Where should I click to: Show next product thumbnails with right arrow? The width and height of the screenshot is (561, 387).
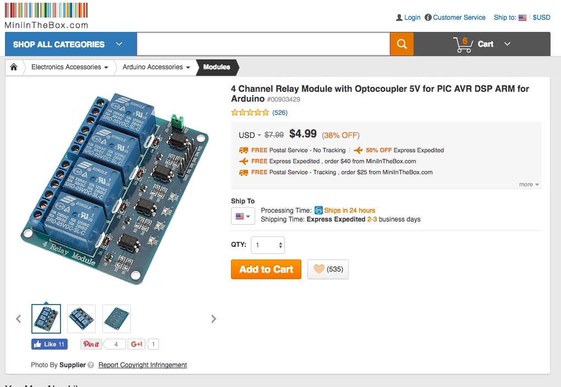[x=214, y=319]
